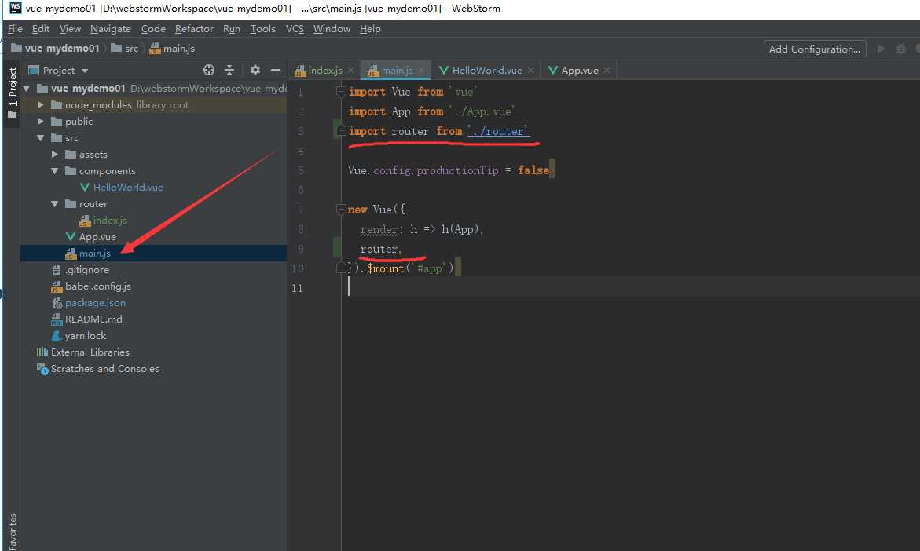Collapse the vue-mydemo01 root folder

[x=27, y=89]
